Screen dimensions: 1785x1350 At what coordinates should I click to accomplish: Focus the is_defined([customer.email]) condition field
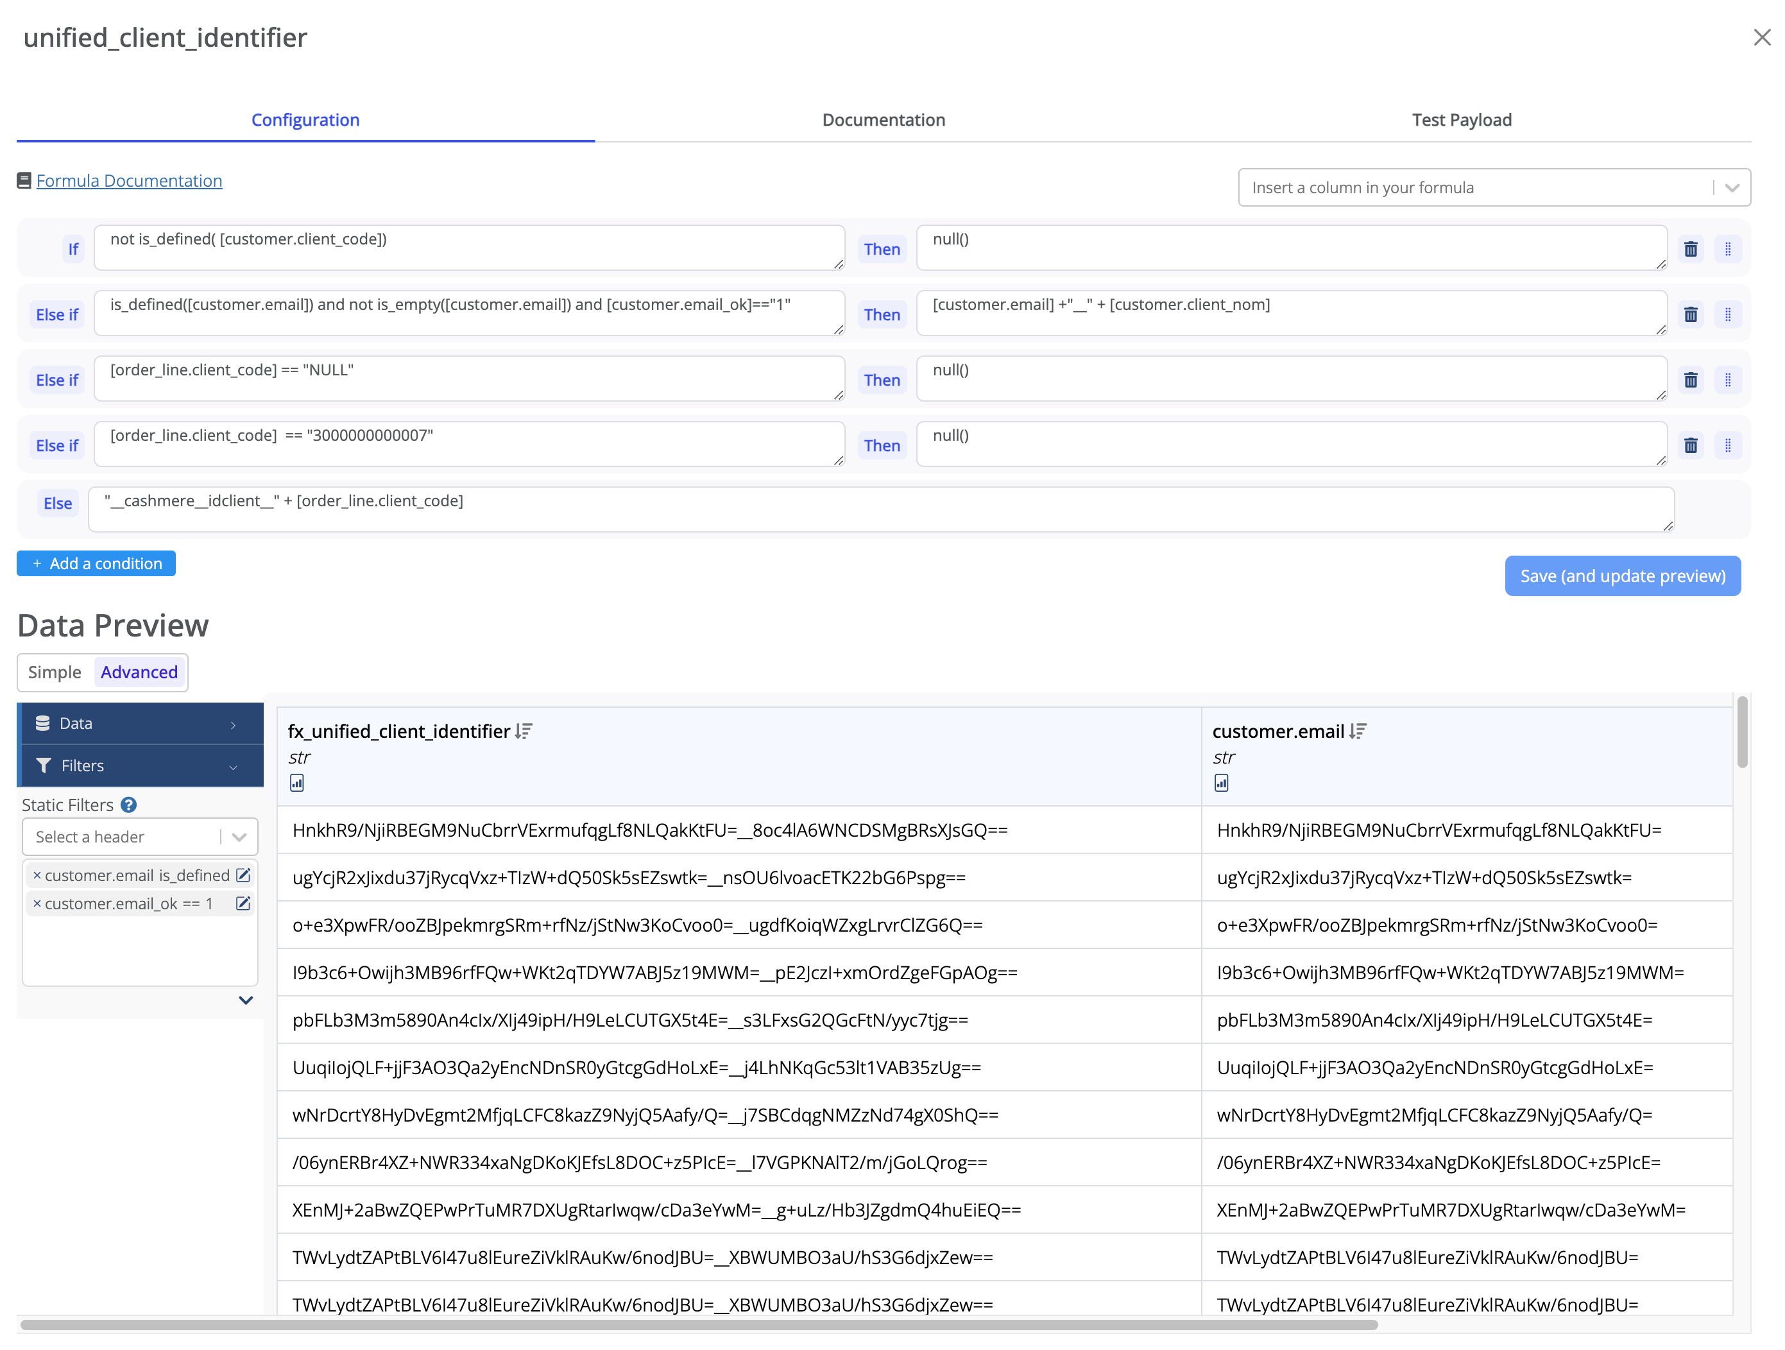(x=469, y=313)
